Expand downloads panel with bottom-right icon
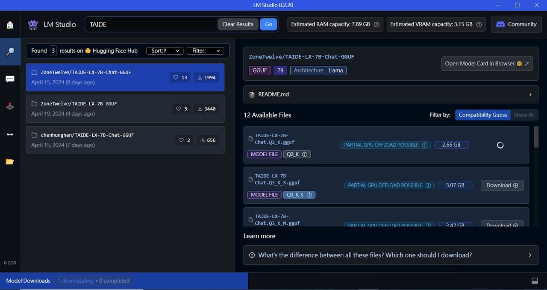This screenshot has width=547, height=290. point(535,281)
